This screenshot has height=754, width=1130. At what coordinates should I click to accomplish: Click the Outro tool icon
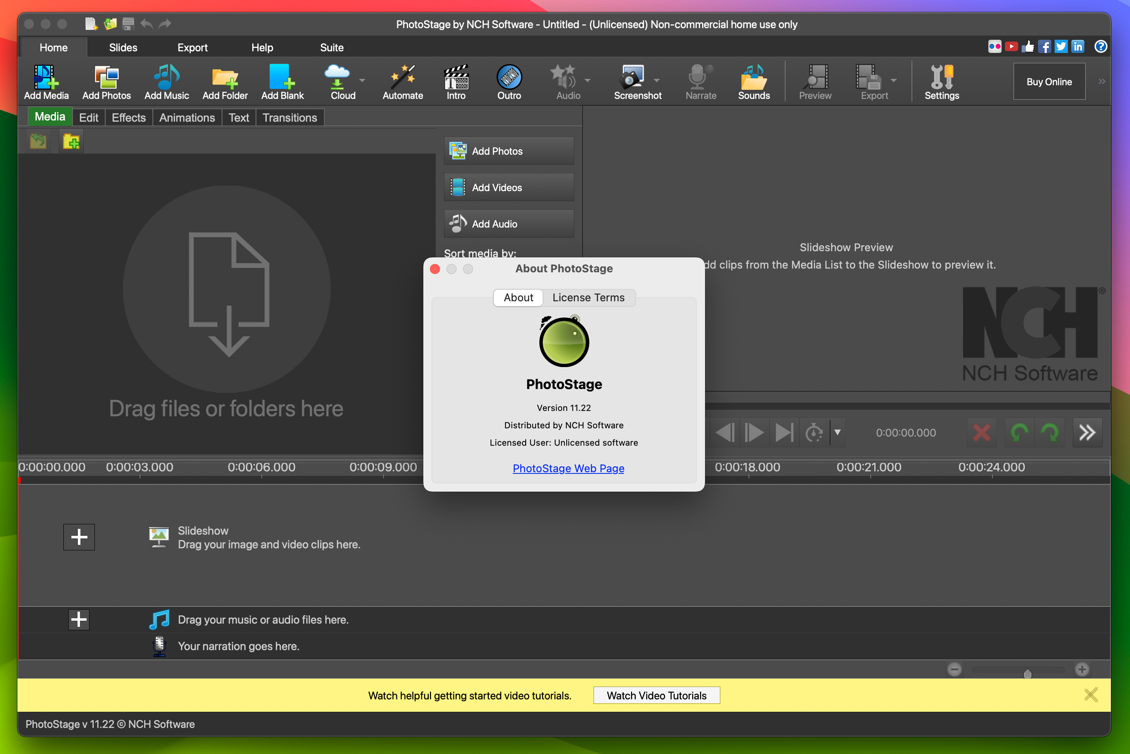point(508,81)
